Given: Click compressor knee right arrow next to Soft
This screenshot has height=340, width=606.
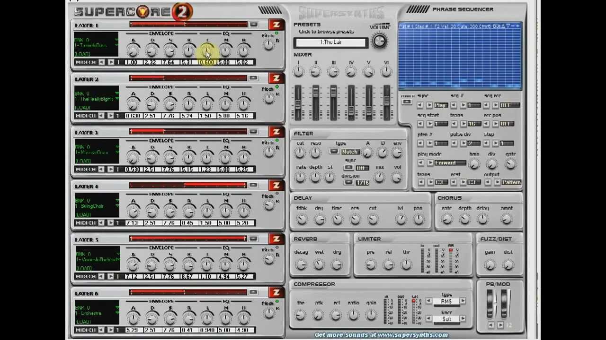Looking at the screenshot, I should click(x=463, y=319).
